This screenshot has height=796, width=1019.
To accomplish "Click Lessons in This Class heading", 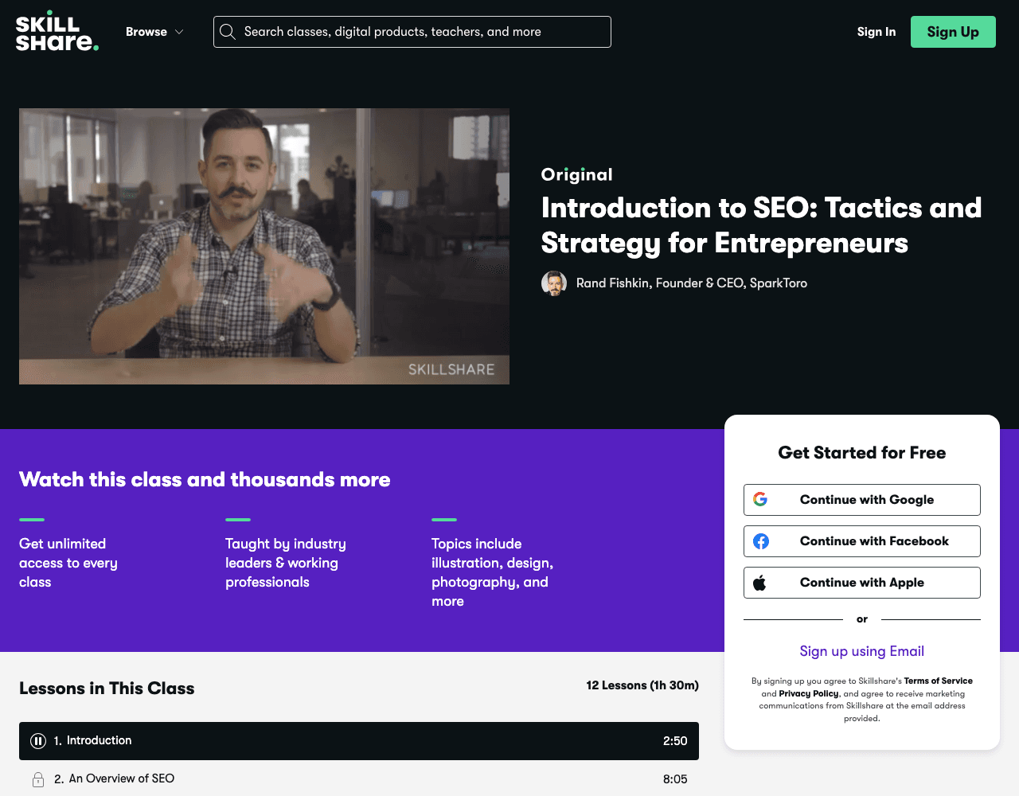I will [x=107, y=689].
